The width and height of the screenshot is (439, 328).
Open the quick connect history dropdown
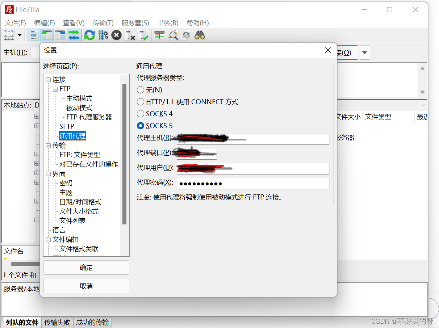point(365,53)
